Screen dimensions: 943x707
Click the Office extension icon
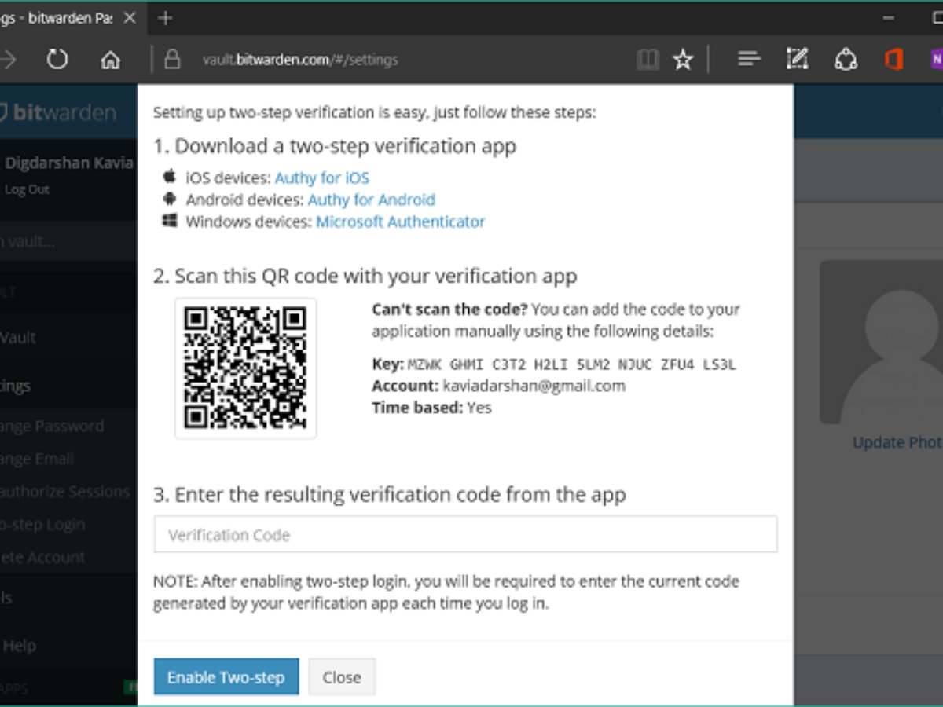893,60
